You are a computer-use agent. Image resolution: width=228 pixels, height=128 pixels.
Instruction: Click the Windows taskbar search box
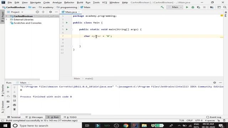point(46,126)
